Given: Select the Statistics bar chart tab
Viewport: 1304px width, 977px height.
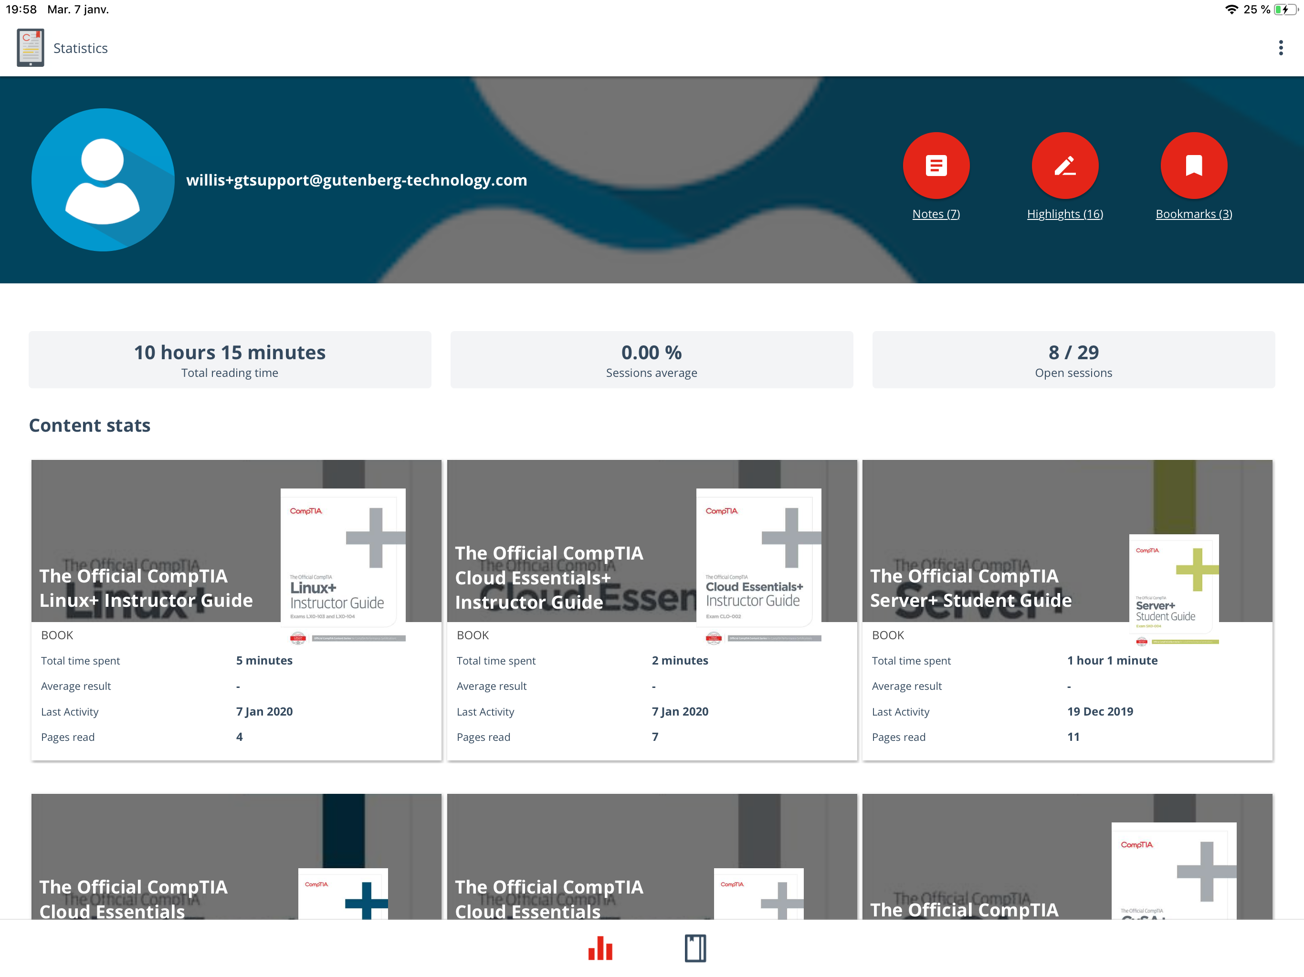Looking at the screenshot, I should coord(600,948).
